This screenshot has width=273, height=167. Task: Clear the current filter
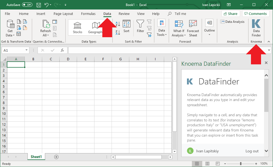tap(149, 22)
